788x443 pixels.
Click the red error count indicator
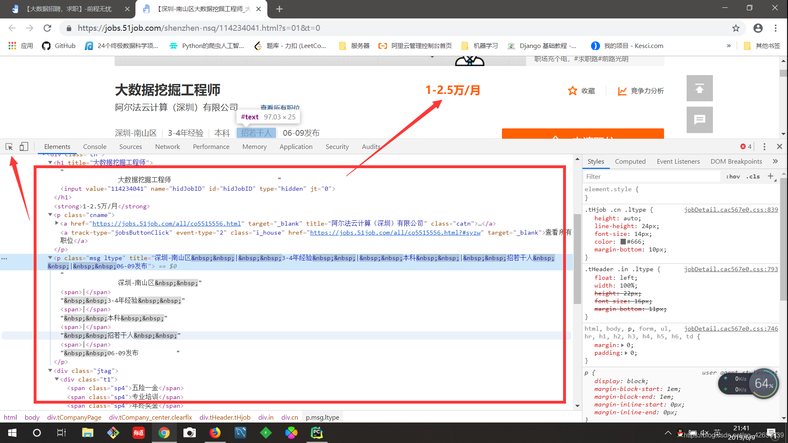point(746,146)
